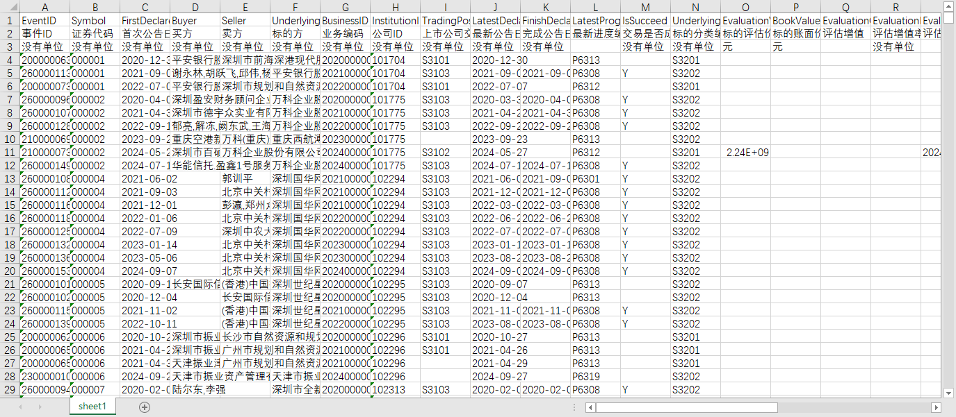Click the 业务编码 cell
The height and width of the screenshot is (417, 956).
click(345, 34)
